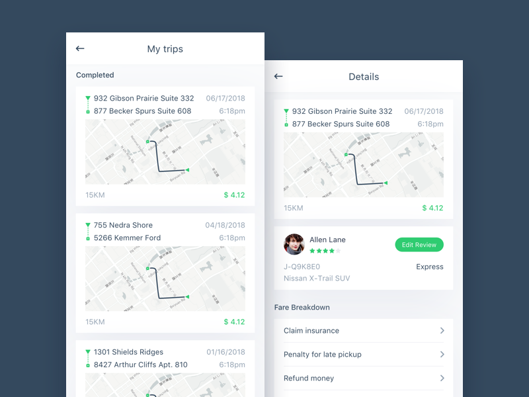
Task: Select the 1301 Shields Ridges trip
Action: pyautogui.click(x=165, y=369)
